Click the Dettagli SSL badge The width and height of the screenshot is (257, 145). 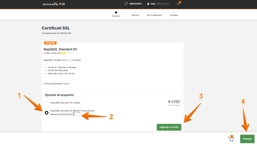50,43
